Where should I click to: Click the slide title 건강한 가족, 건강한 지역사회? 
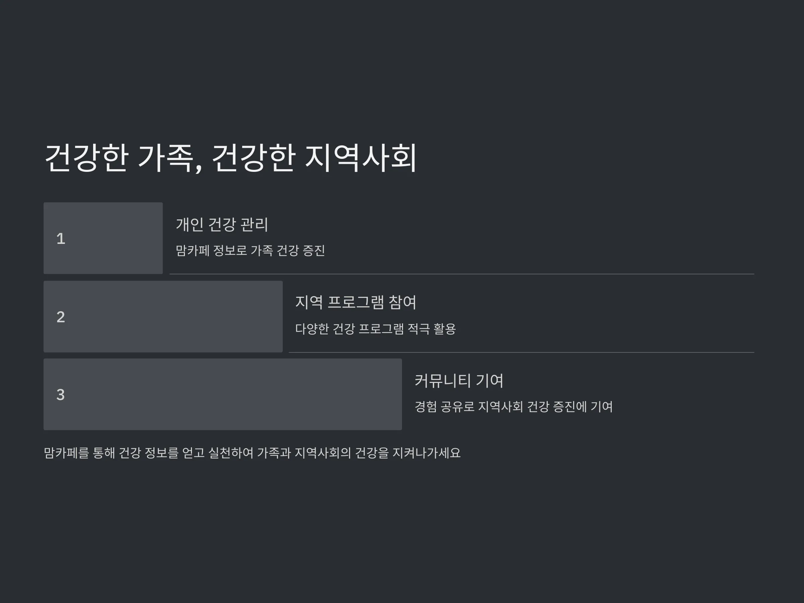(230, 158)
